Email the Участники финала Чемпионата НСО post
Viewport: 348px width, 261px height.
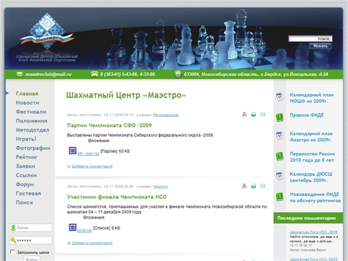point(262,186)
